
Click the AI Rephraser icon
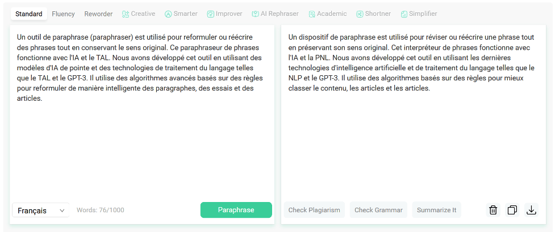[255, 14]
